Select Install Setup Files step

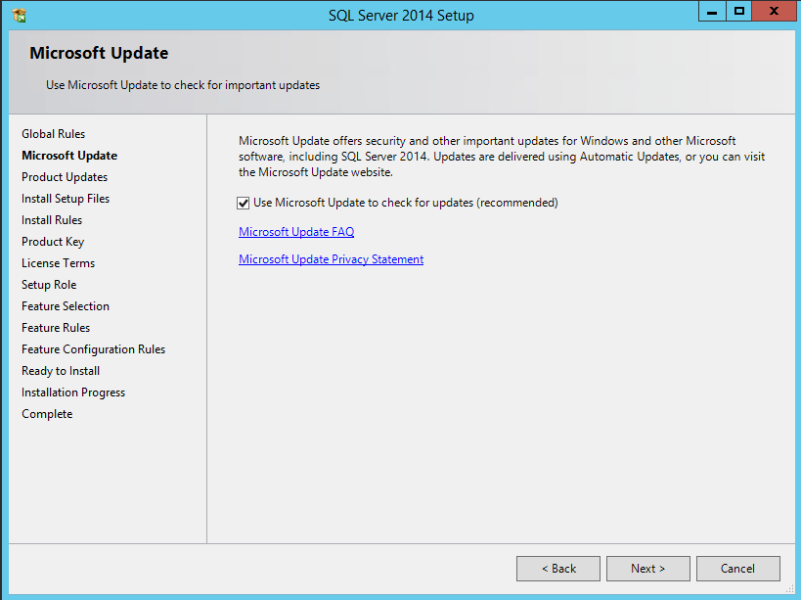pos(66,199)
